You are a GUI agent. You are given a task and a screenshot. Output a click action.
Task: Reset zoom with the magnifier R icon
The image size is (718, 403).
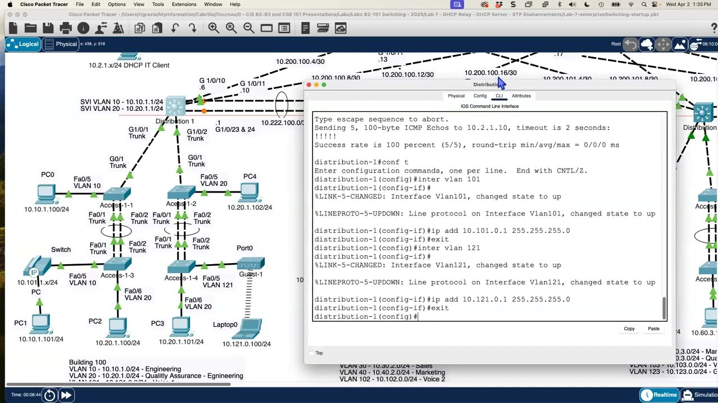[231, 27]
